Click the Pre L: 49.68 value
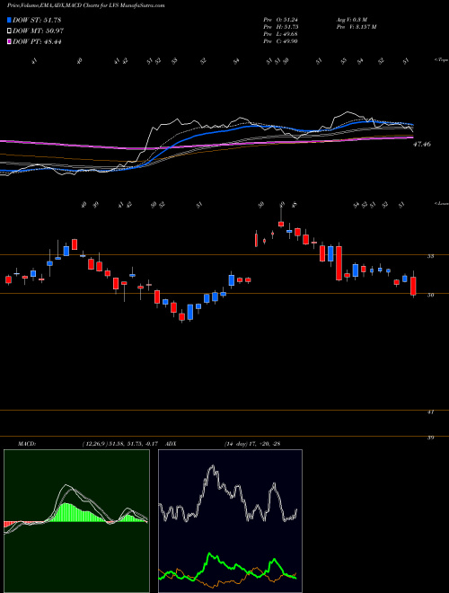 click(x=280, y=33)
